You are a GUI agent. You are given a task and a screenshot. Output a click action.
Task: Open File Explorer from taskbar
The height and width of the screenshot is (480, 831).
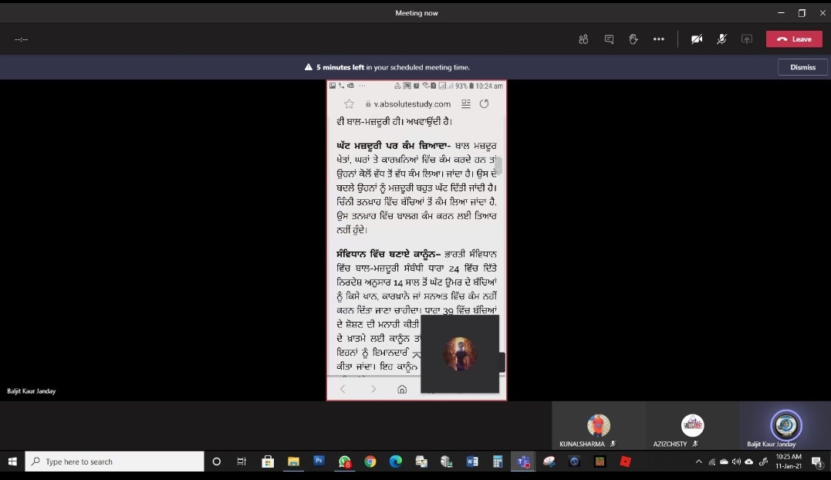[293, 461]
